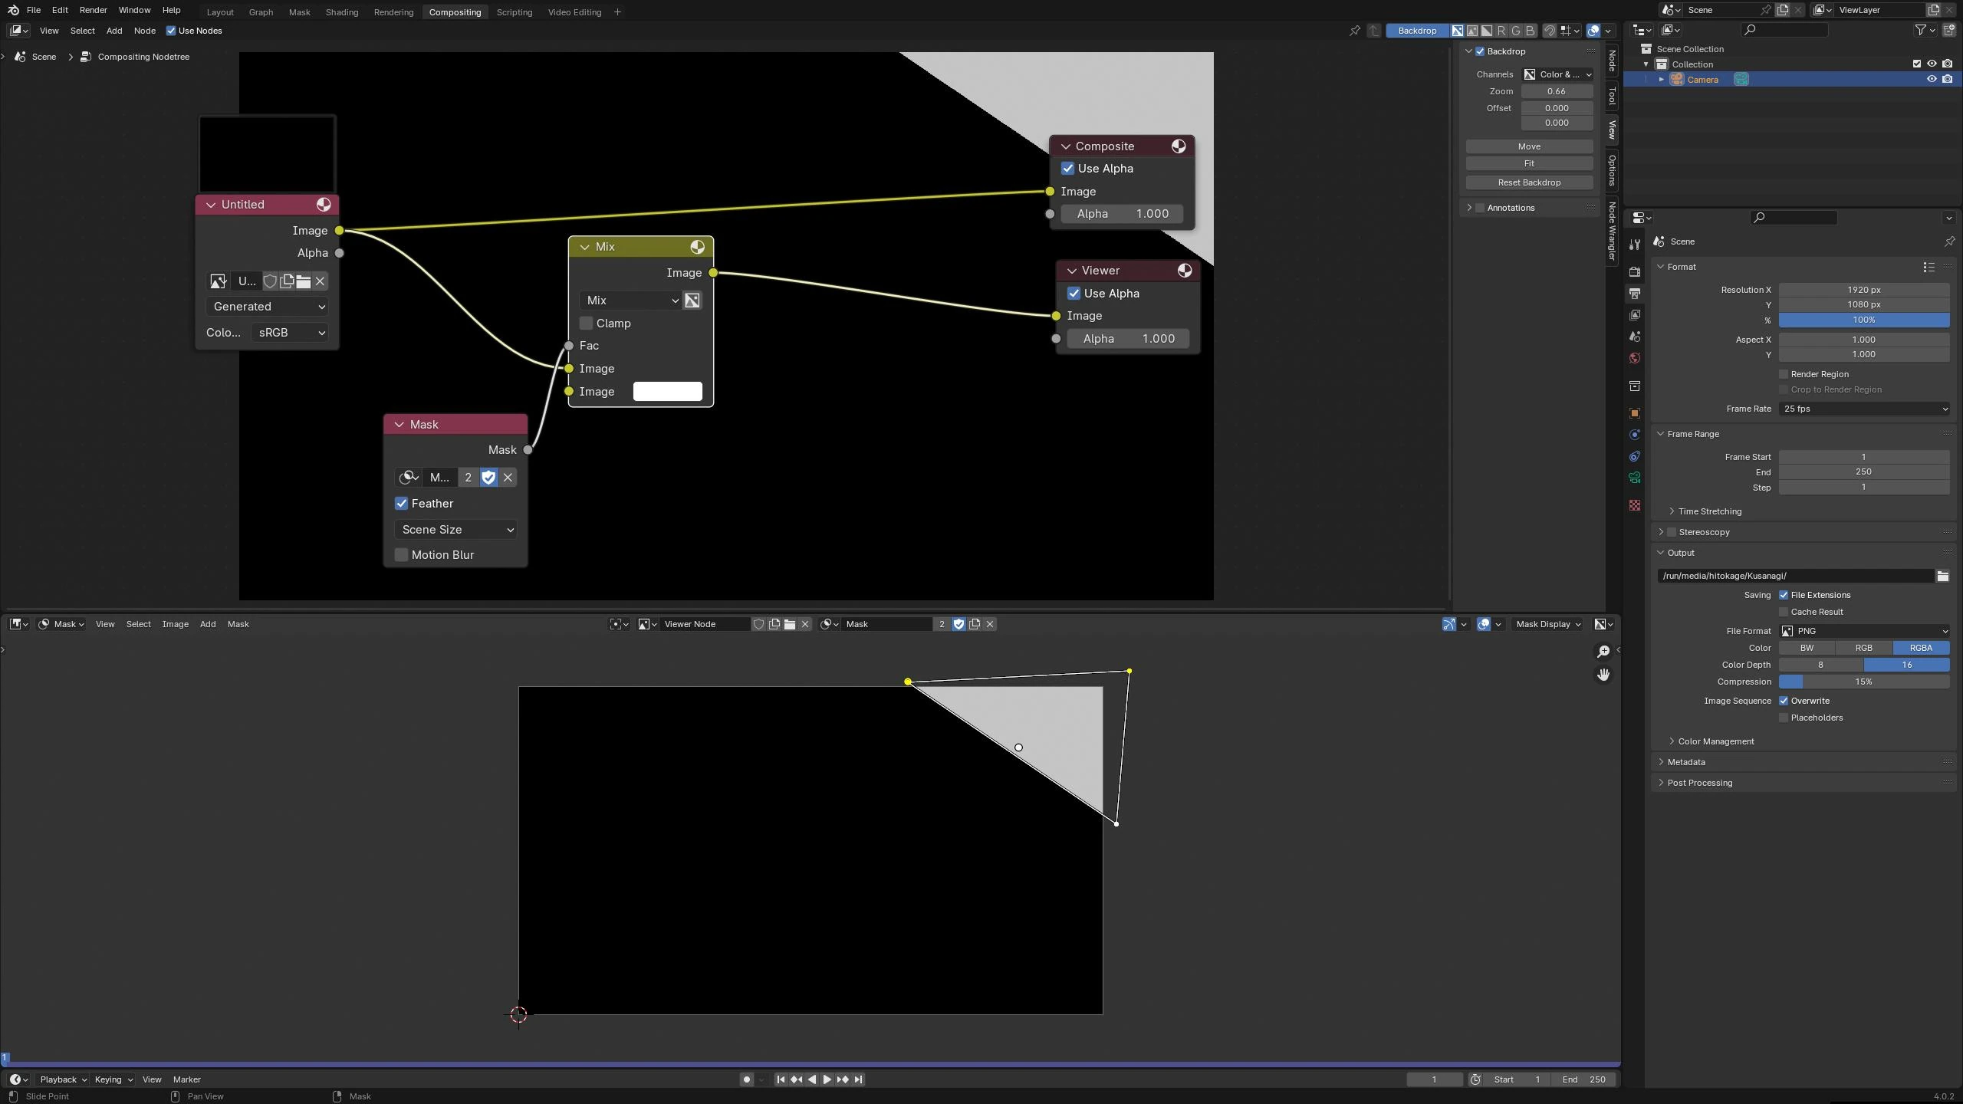The height and width of the screenshot is (1104, 1963).
Task: Show the red channel R backdrop
Action: [1501, 31]
